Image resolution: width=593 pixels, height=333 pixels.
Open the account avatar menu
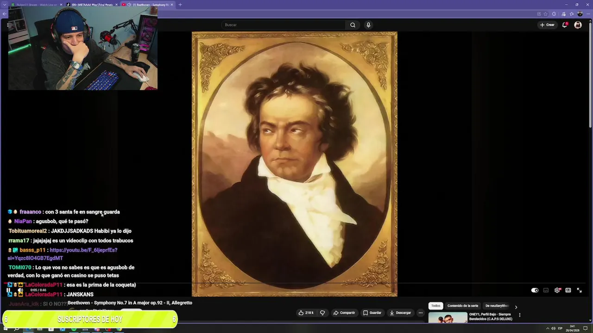(578, 25)
